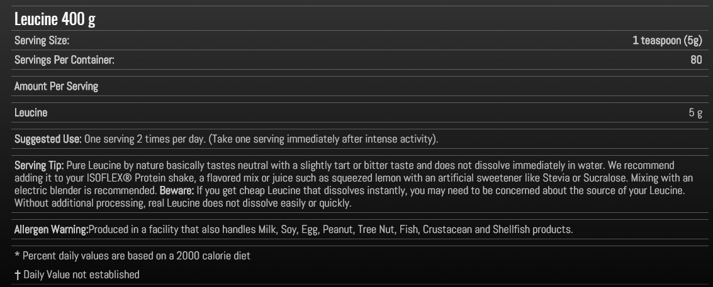This screenshot has width=713, height=287.
Task: Click the Serving Tip bold label
Action: click(x=39, y=165)
